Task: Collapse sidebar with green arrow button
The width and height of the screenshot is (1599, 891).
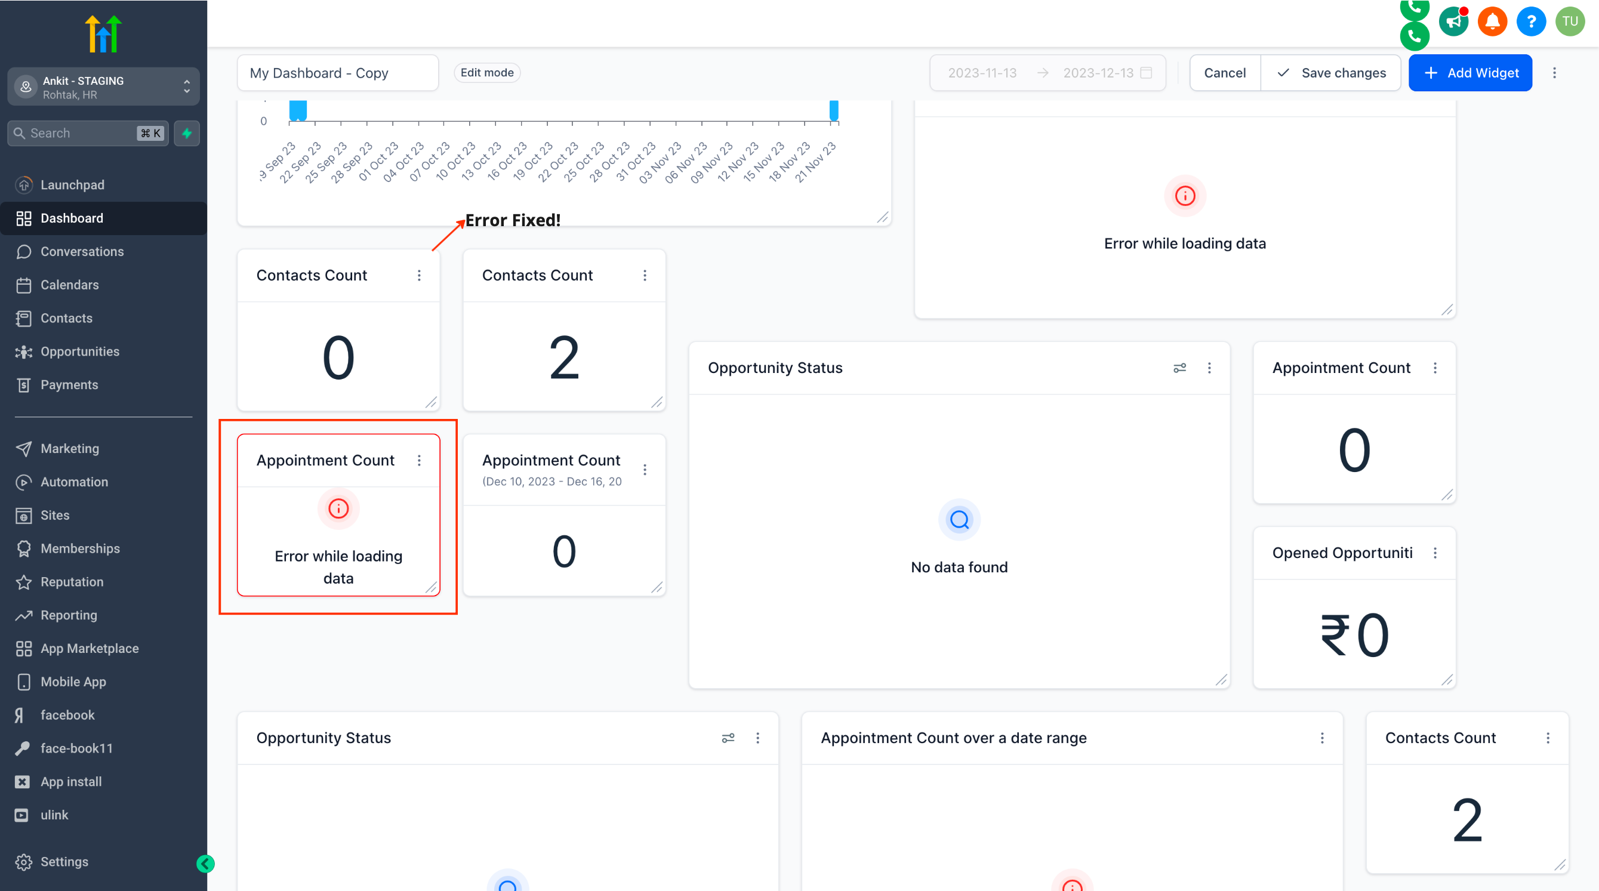Action: pos(205,864)
